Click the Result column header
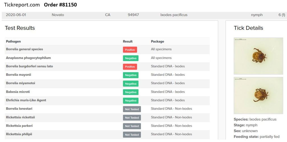The image size is (287, 142). pos(128,42)
